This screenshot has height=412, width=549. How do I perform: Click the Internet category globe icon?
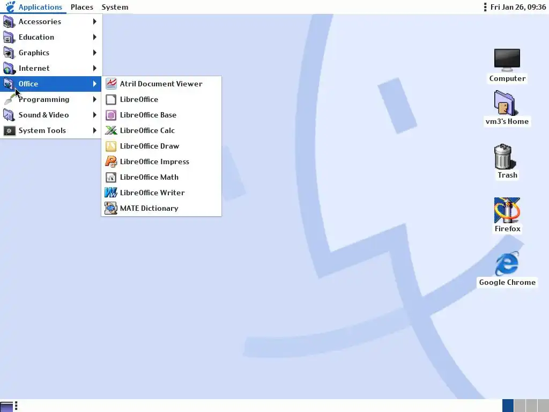point(9,68)
